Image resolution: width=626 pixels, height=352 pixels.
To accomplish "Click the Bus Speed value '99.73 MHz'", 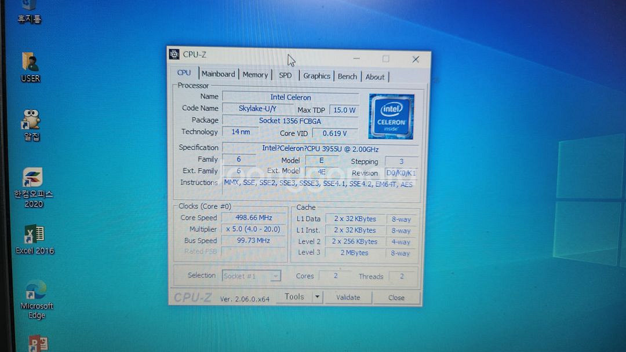I will tap(253, 240).
